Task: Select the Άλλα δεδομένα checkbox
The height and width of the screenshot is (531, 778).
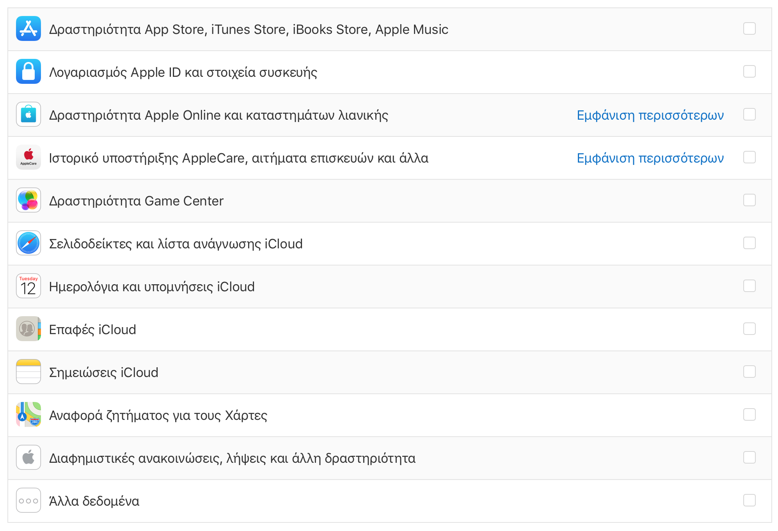Action: pyautogui.click(x=750, y=500)
